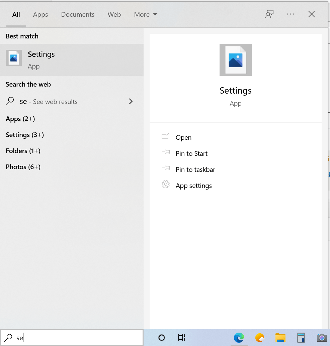Click Open to launch Settings
This screenshot has width=330, height=346.
click(183, 137)
